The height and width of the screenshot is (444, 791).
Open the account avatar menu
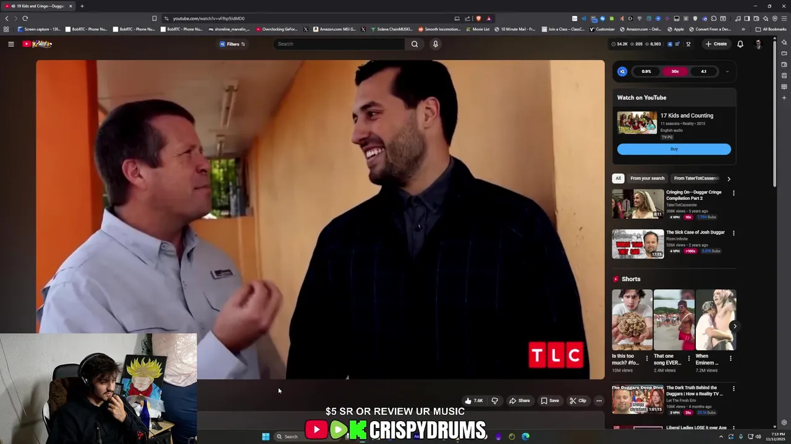click(758, 44)
